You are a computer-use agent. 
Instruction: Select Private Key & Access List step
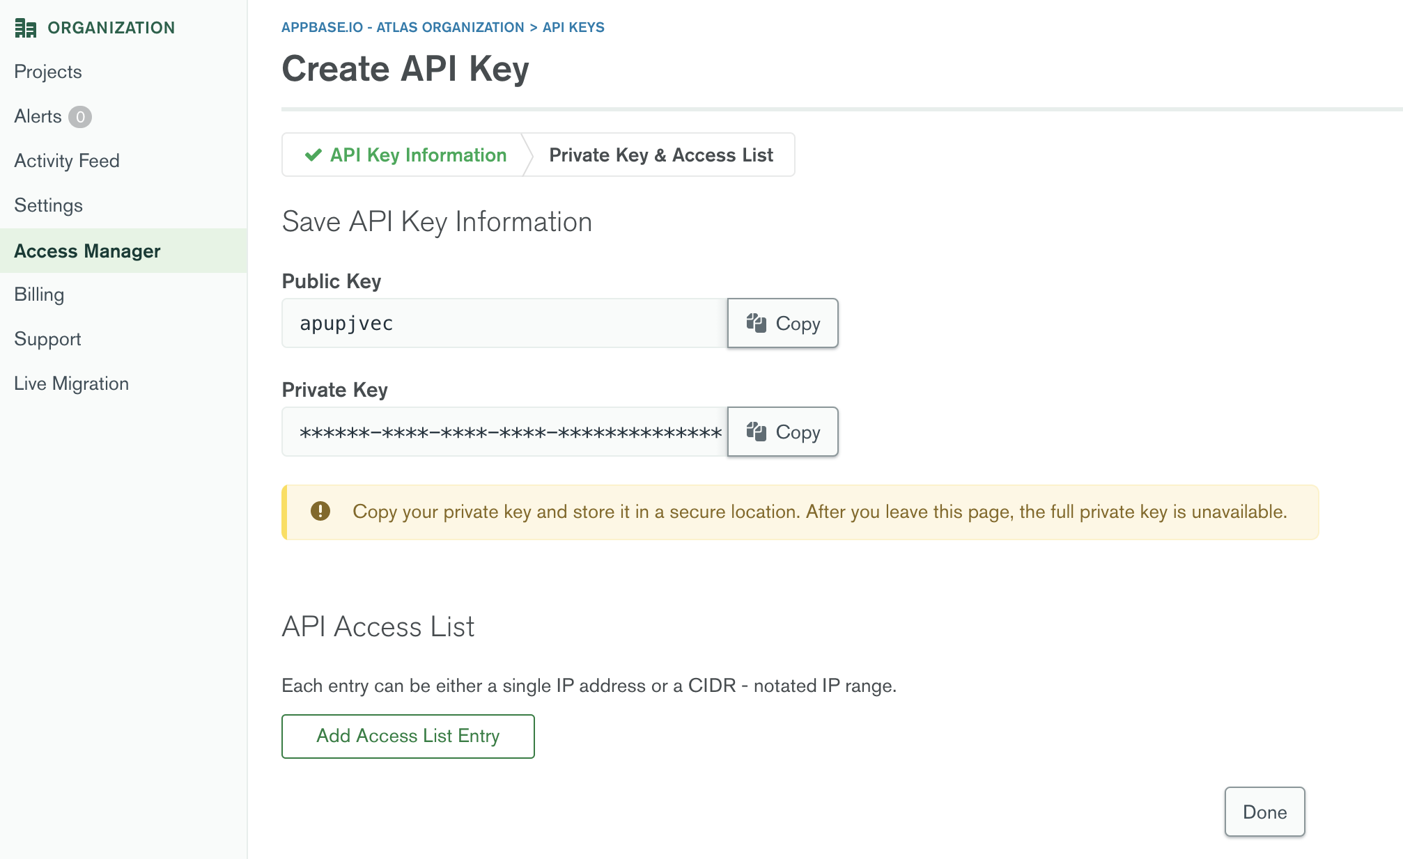660,155
